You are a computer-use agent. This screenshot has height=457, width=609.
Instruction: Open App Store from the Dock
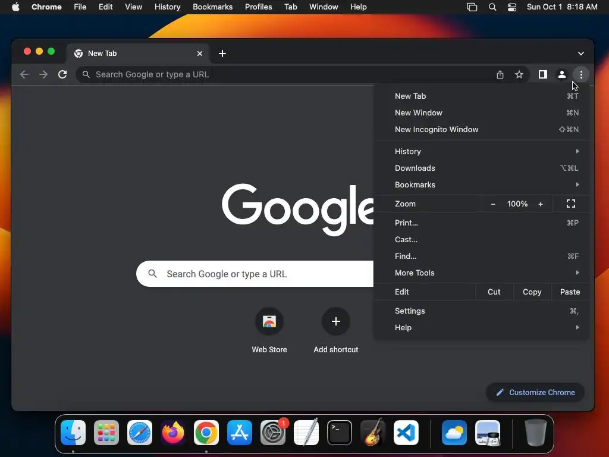click(240, 433)
